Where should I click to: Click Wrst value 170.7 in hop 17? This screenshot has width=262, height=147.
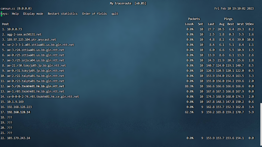coord(240,112)
